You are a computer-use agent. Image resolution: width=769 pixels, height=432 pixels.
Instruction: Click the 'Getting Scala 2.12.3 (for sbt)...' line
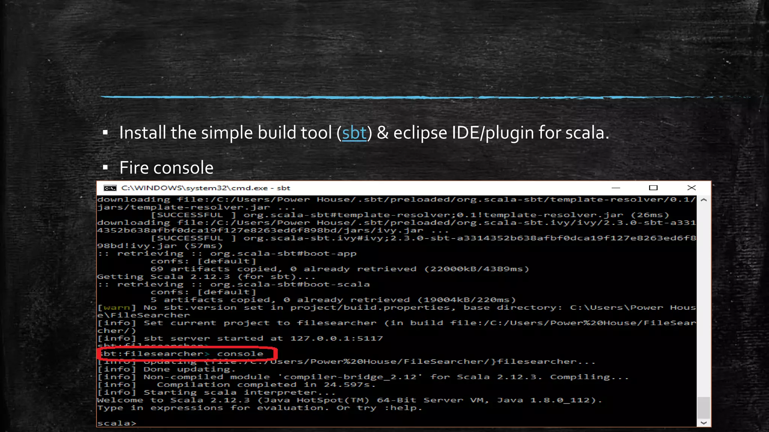206,277
